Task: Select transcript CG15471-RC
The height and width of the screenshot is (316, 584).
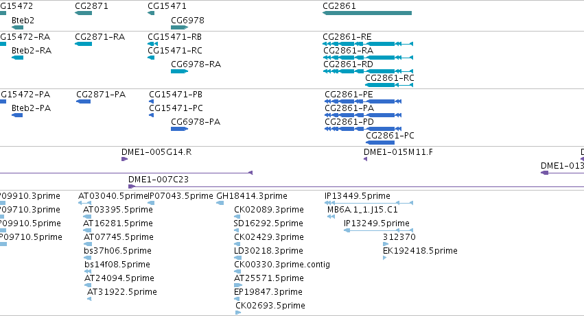Action: pyautogui.click(x=175, y=51)
